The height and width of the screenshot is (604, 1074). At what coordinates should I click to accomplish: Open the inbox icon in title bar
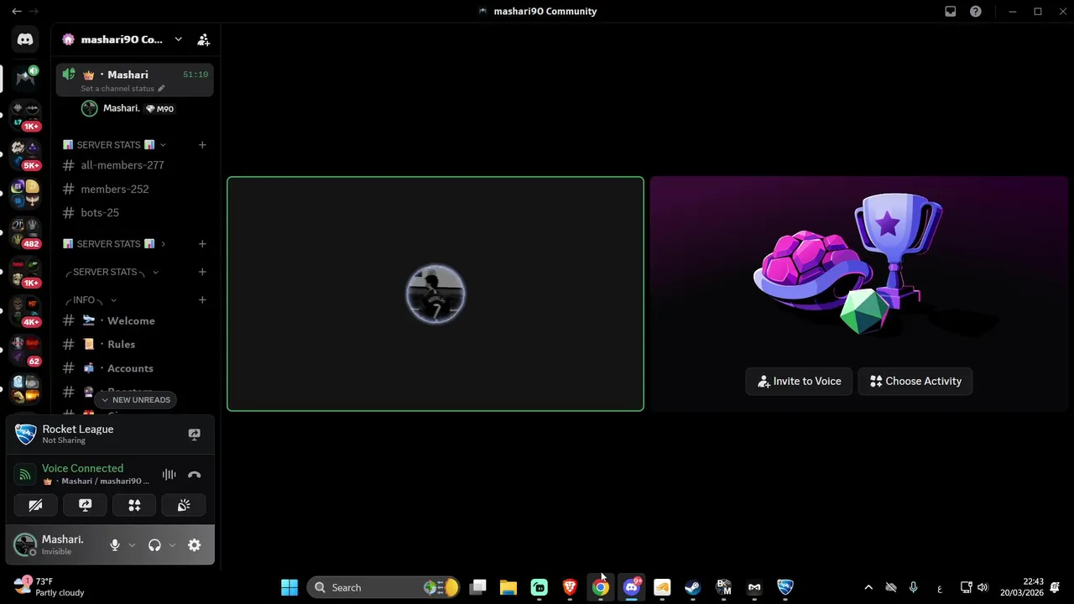pyautogui.click(x=951, y=12)
